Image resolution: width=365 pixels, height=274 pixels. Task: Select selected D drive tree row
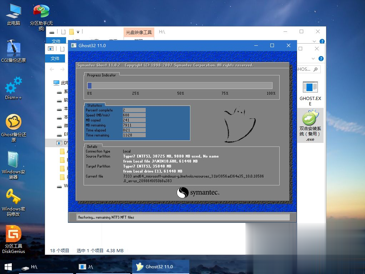point(57,143)
